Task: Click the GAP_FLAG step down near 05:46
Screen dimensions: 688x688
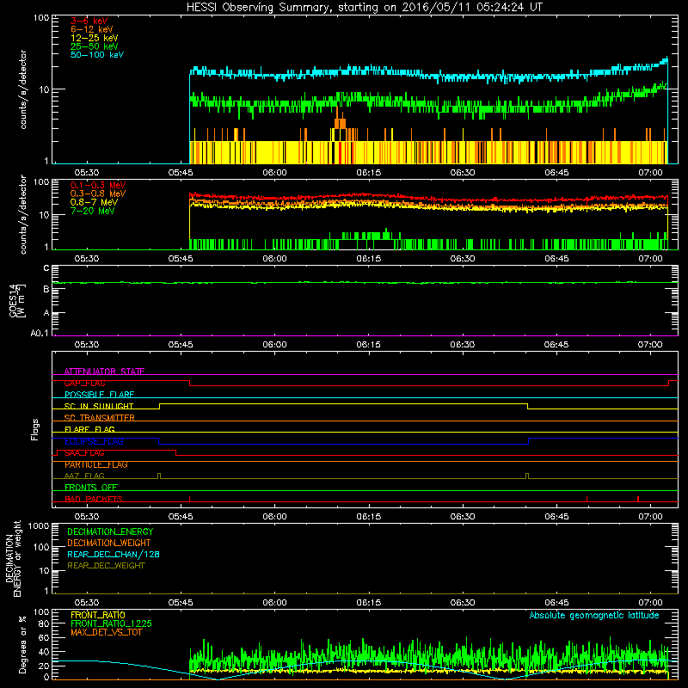Action: (189, 383)
